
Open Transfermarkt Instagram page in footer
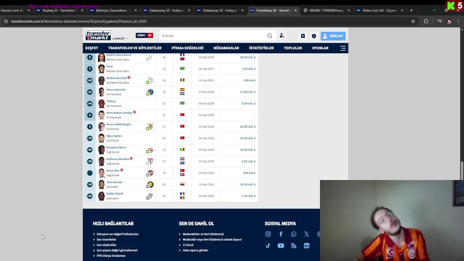pyautogui.click(x=268, y=234)
